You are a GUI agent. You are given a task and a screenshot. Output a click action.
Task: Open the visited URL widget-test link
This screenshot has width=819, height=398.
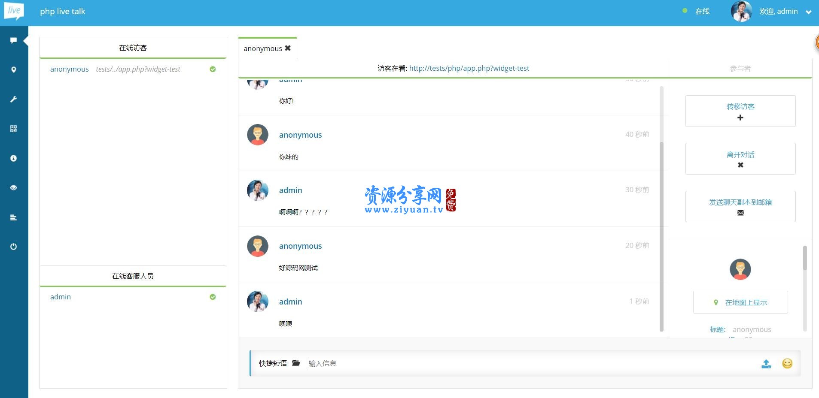pos(469,68)
